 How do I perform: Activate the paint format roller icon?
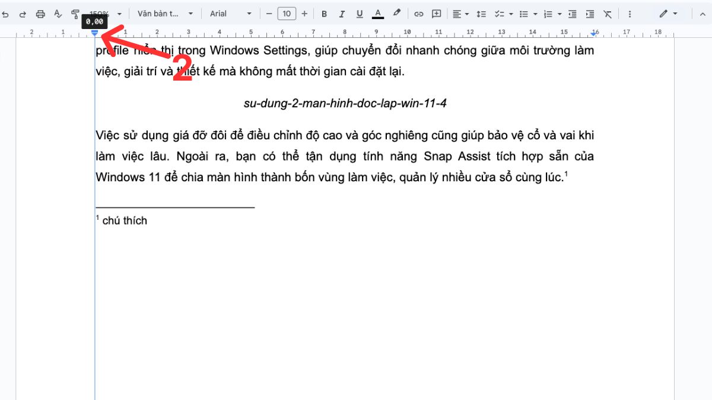coord(75,14)
